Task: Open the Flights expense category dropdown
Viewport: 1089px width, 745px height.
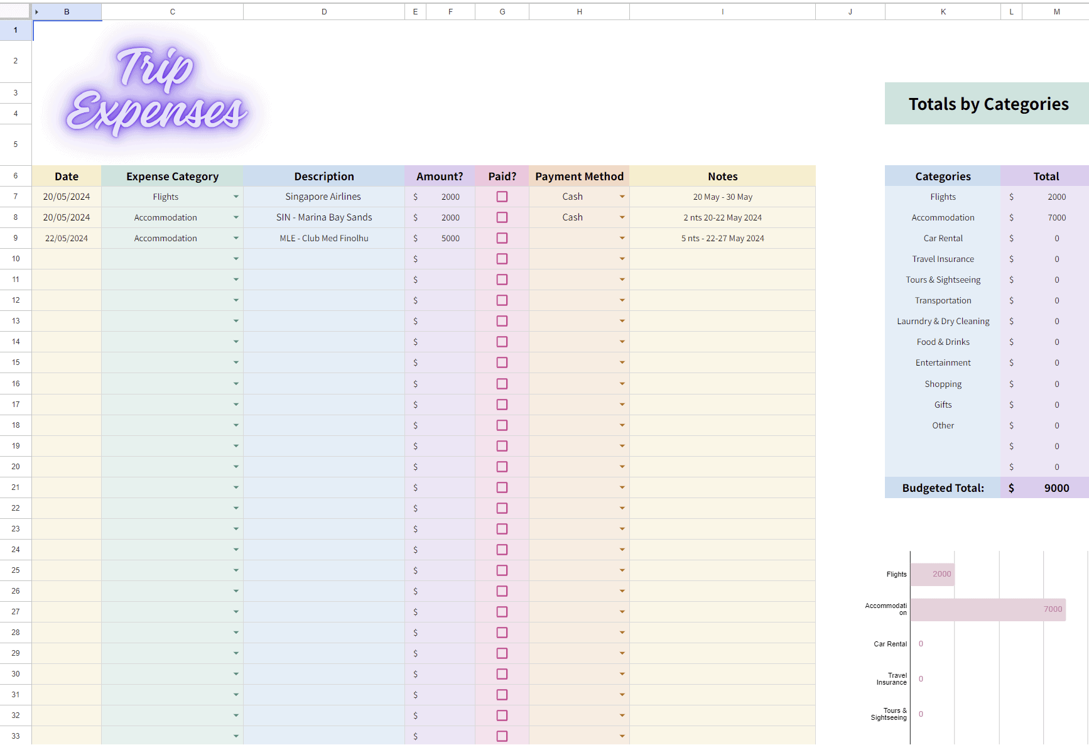Action: click(x=236, y=197)
